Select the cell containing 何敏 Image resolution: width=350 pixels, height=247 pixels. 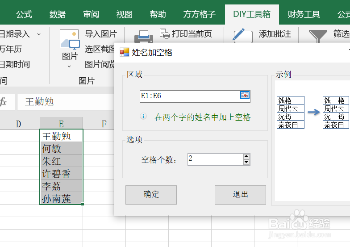point(62,148)
